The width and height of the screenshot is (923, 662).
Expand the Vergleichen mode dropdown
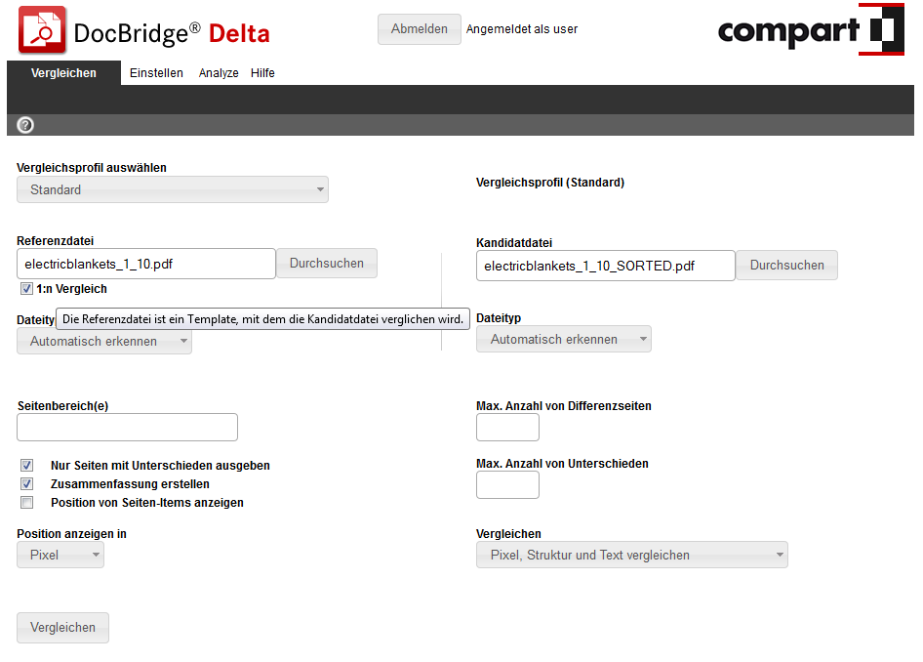coord(632,555)
